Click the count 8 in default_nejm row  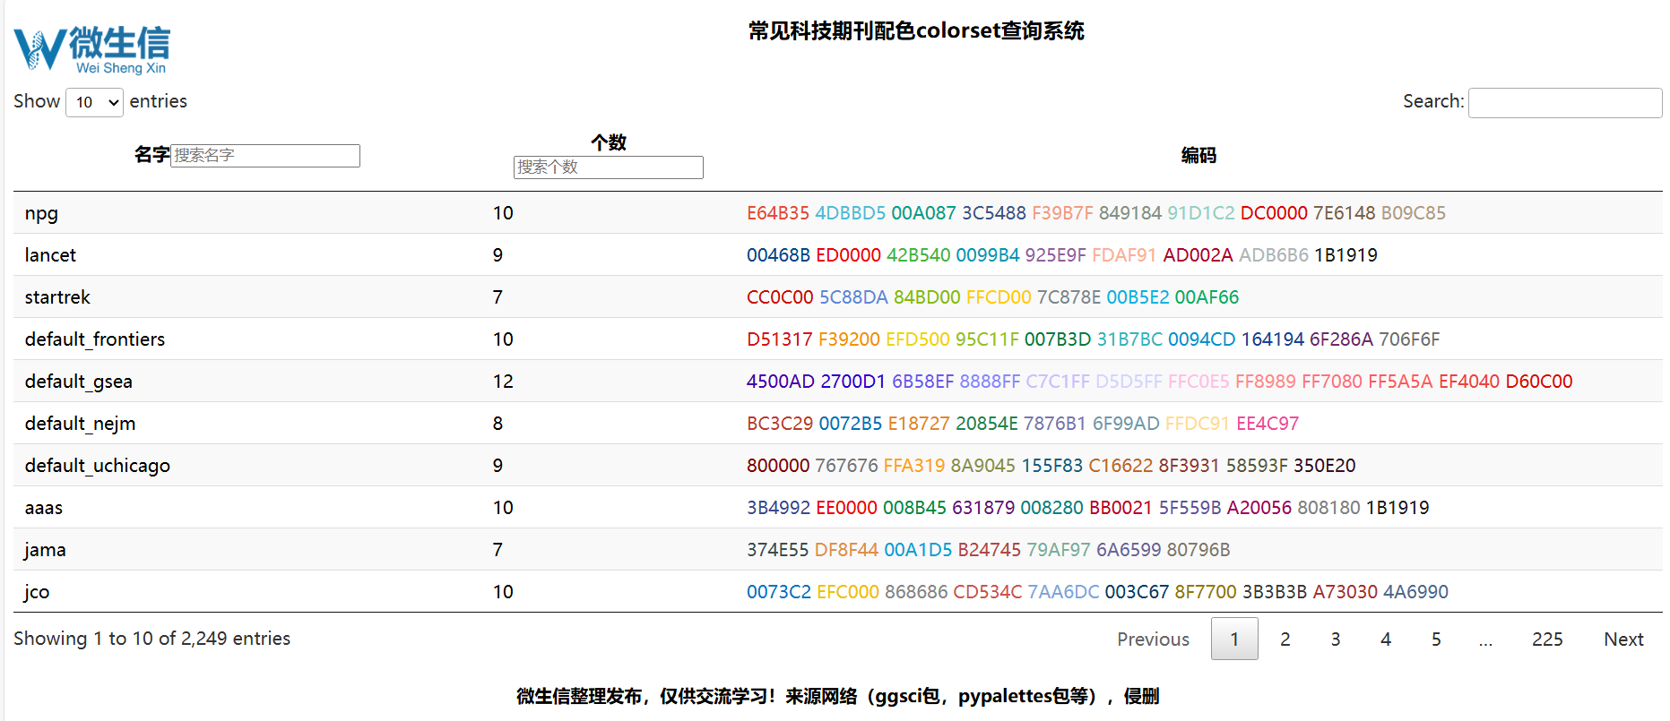pyautogui.click(x=498, y=424)
